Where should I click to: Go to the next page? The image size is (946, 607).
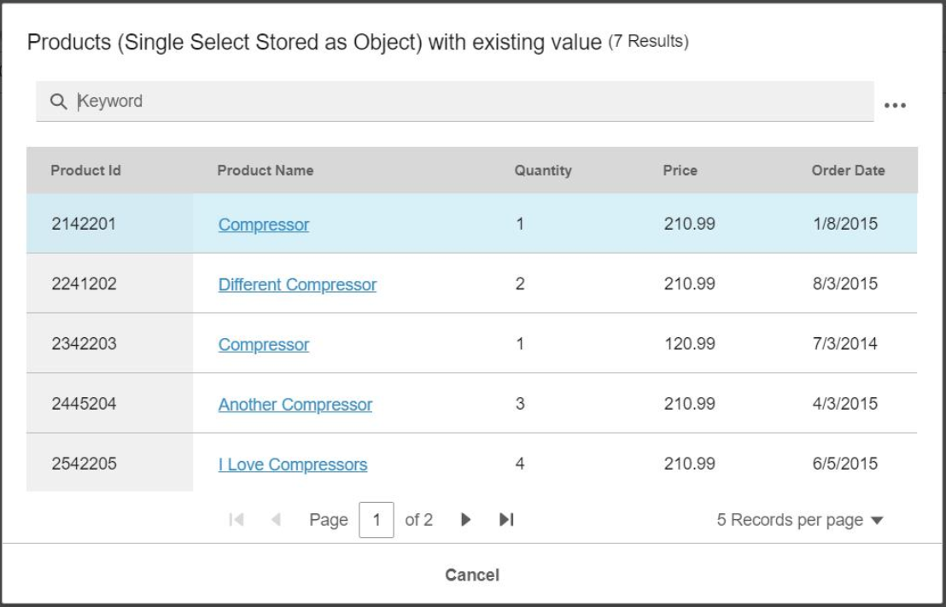(x=465, y=520)
